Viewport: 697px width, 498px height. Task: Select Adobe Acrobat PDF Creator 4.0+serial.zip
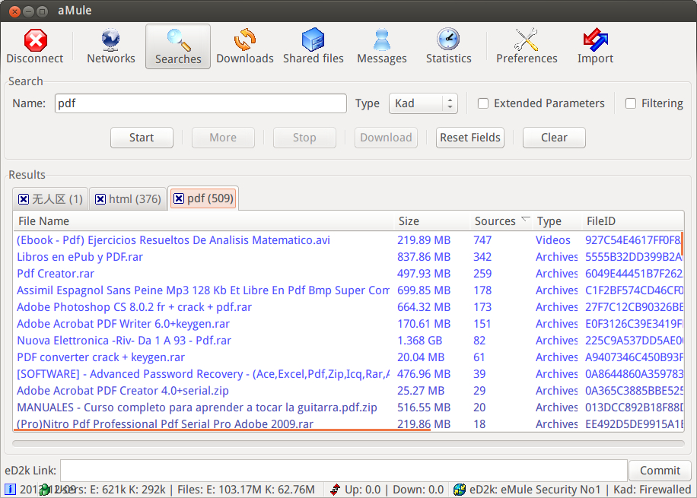tap(348, 391)
